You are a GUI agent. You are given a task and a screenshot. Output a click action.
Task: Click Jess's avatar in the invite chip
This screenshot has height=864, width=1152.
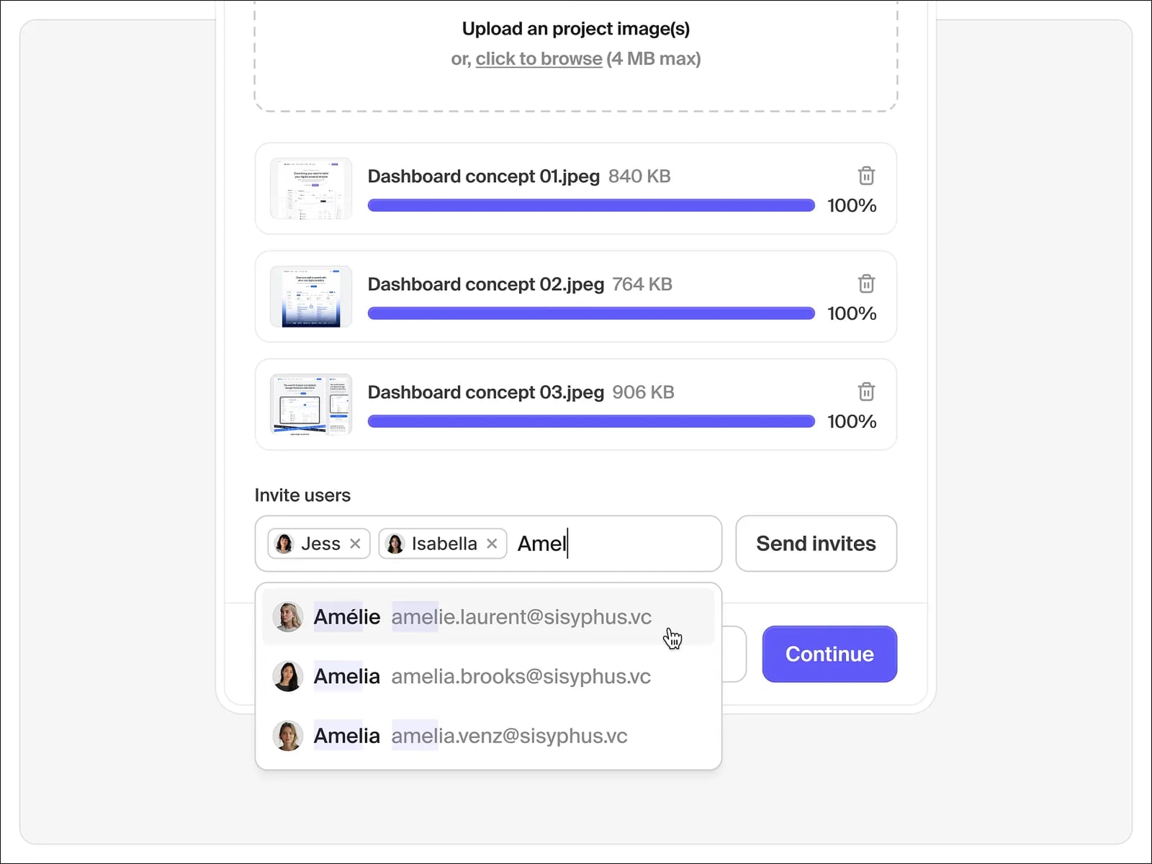[x=284, y=544]
